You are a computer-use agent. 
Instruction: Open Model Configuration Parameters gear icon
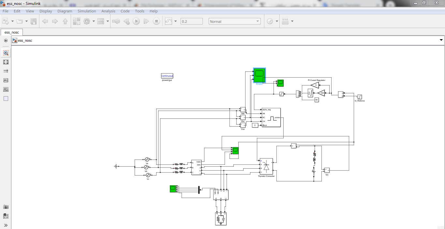[87, 22]
